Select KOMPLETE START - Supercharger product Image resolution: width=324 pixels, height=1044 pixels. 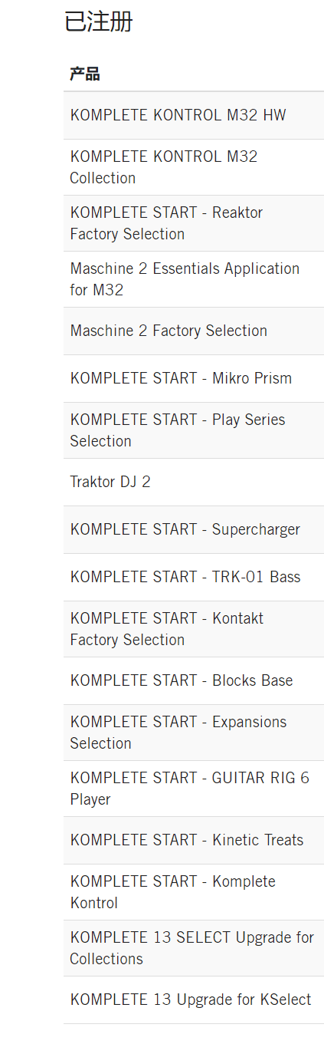click(x=194, y=529)
